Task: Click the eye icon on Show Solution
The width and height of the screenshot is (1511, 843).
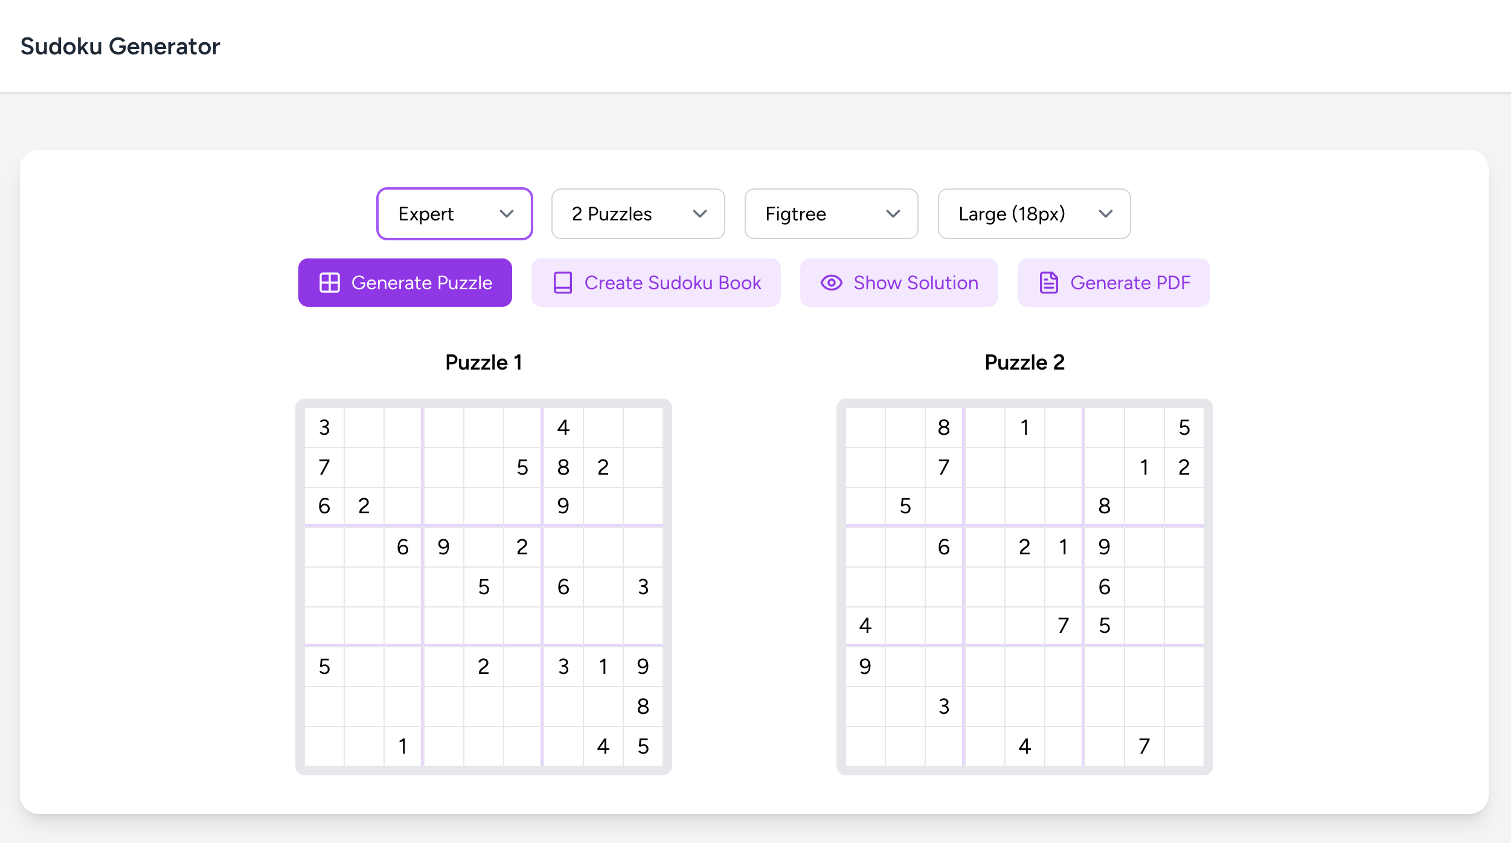Action: point(832,282)
